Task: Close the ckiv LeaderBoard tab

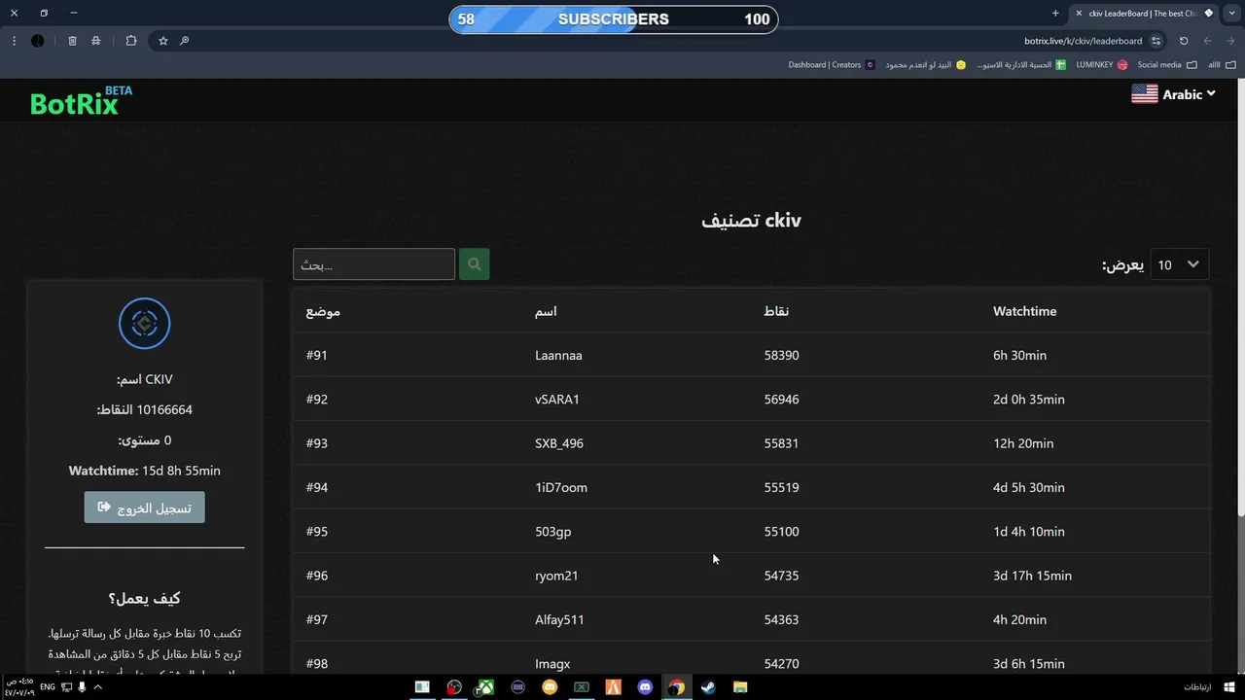Action: click(1079, 14)
